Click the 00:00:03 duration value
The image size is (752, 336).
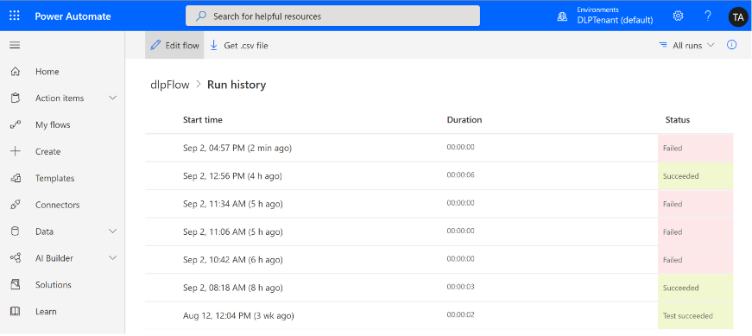tap(460, 287)
